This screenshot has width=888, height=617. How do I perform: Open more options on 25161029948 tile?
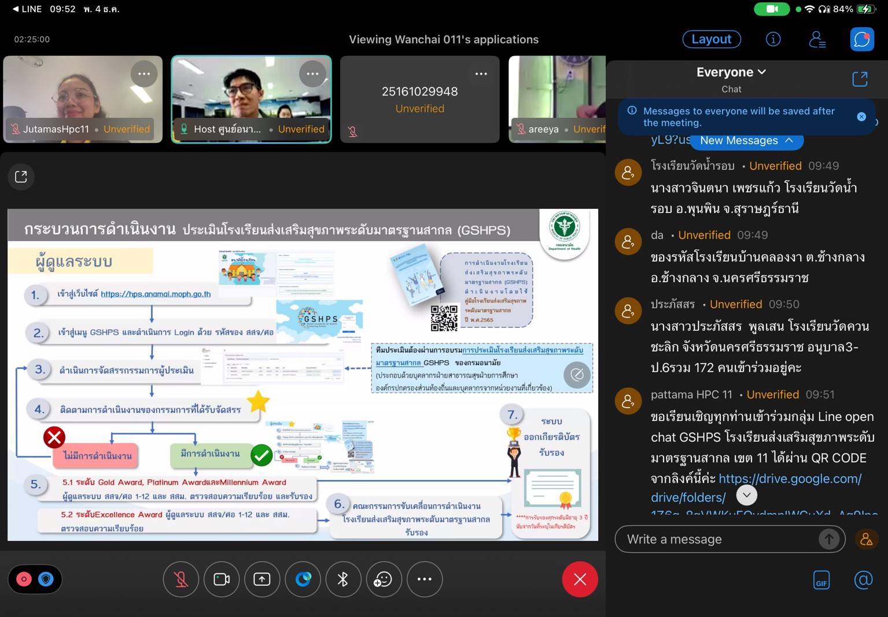[x=481, y=74]
